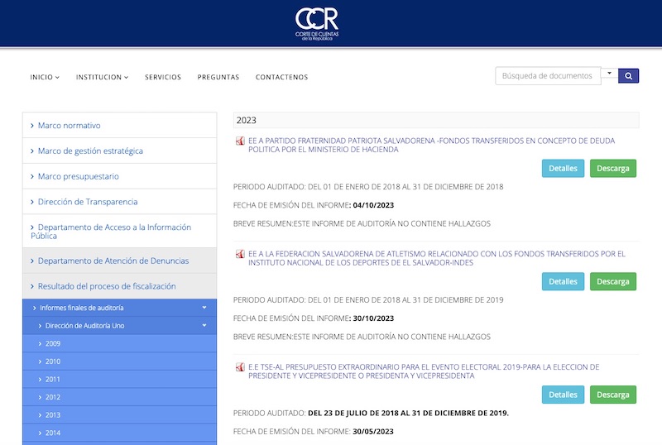This screenshot has height=445, width=662.
Task: Open PDF icon of Federacion de Atletismo report
Action: coord(240,254)
